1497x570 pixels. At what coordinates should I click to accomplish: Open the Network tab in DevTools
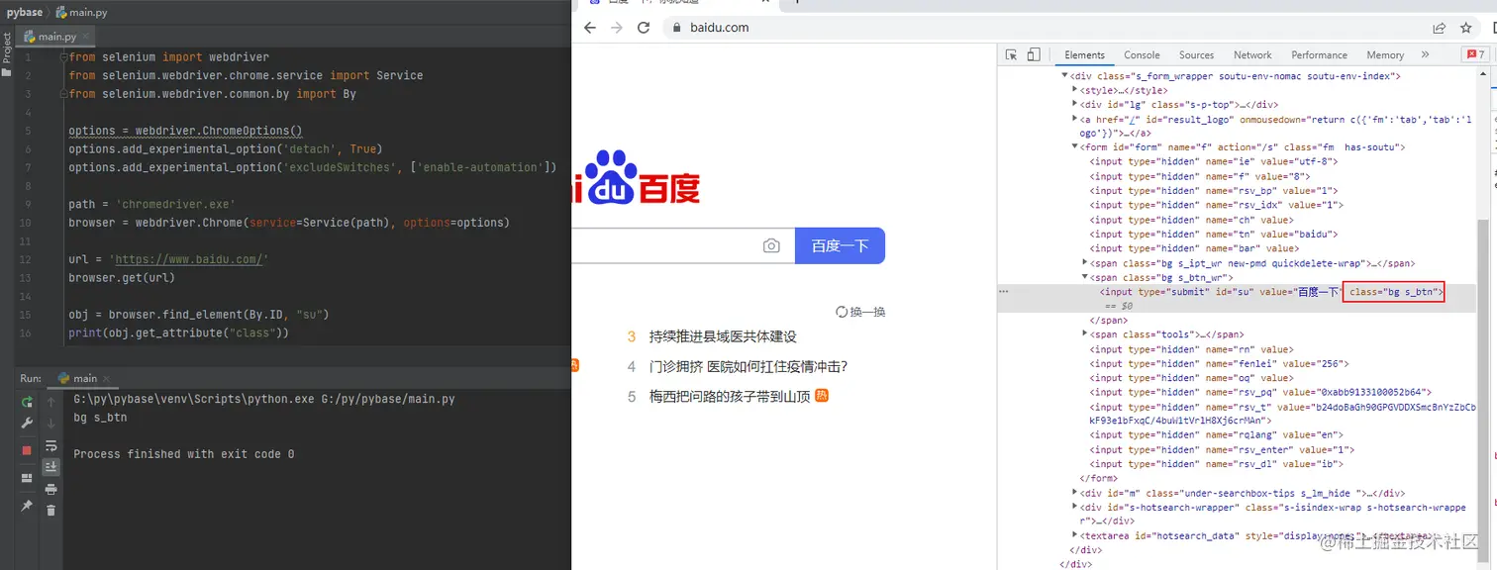[1252, 55]
